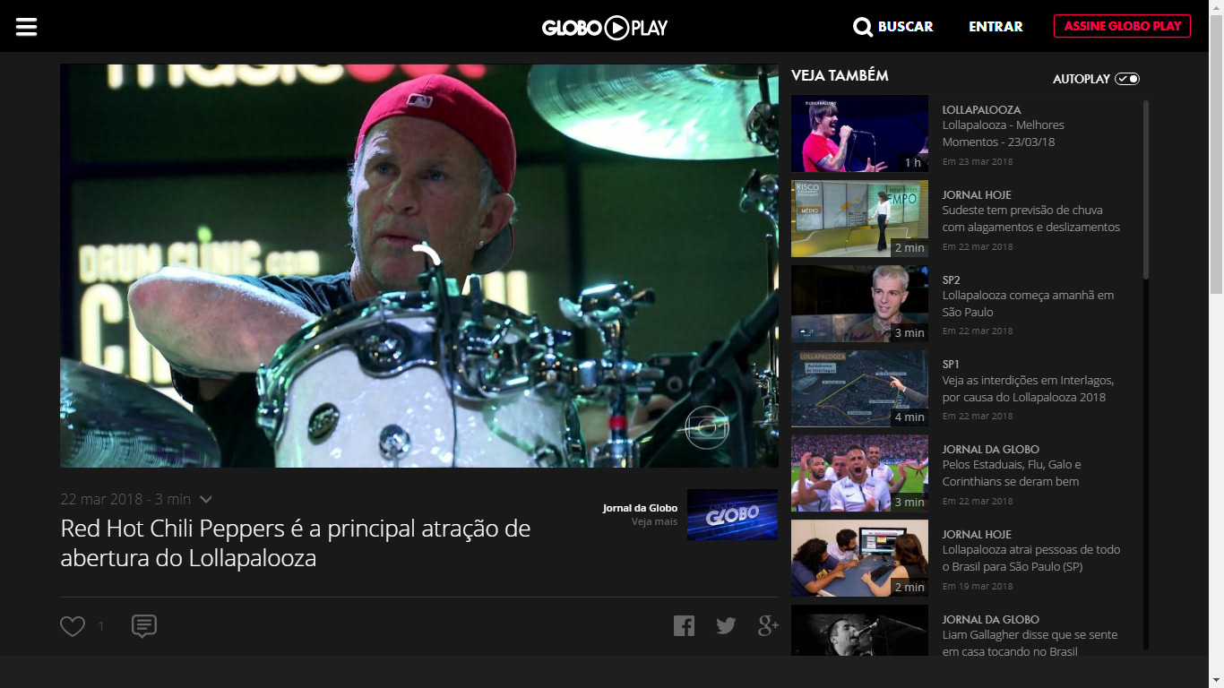
Task: Open 'Pelos Estaduais, Flu, Galo' title
Action: click(x=1012, y=473)
